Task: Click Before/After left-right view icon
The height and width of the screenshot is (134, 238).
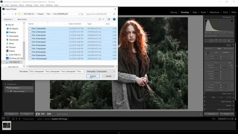Action: click(x=43, y=114)
